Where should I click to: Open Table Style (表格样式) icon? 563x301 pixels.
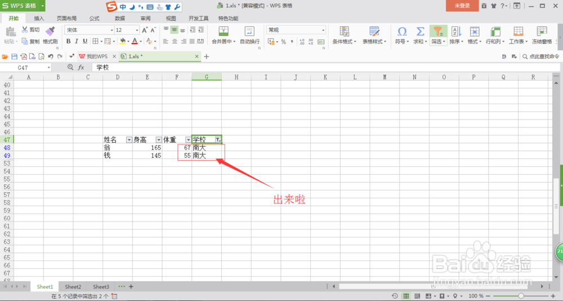(374, 31)
